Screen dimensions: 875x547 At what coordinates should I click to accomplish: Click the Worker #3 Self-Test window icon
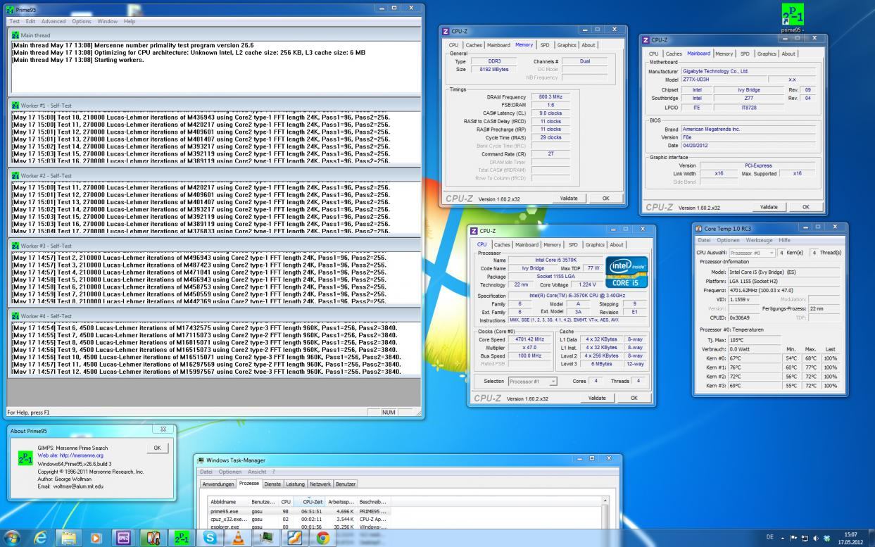pos(15,246)
